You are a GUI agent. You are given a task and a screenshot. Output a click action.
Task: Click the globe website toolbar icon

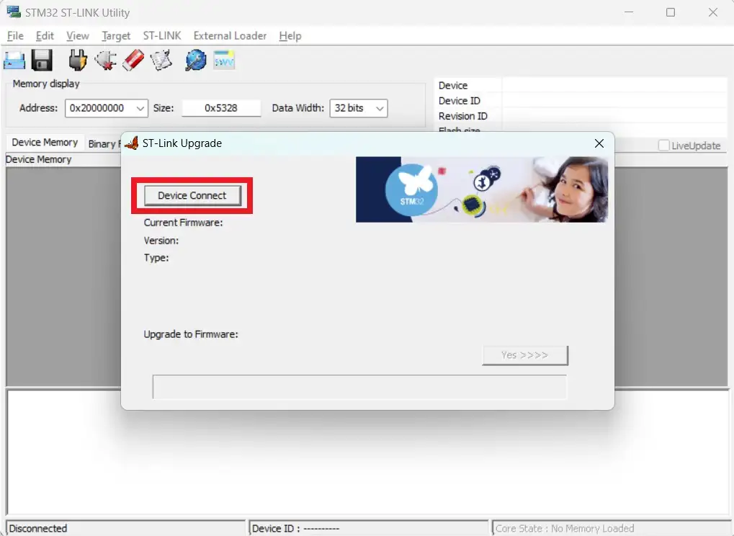pyautogui.click(x=196, y=61)
